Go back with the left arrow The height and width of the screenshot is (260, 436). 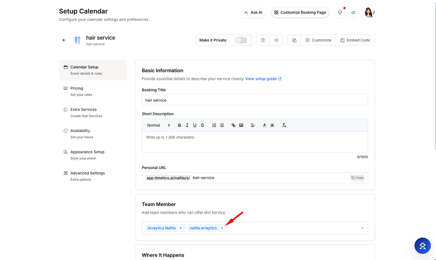64,40
